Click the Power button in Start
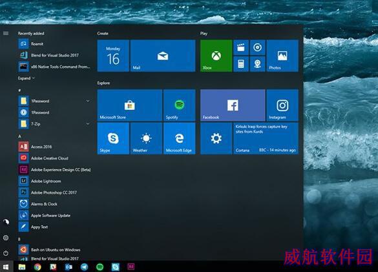 click(x=6, y=253)
